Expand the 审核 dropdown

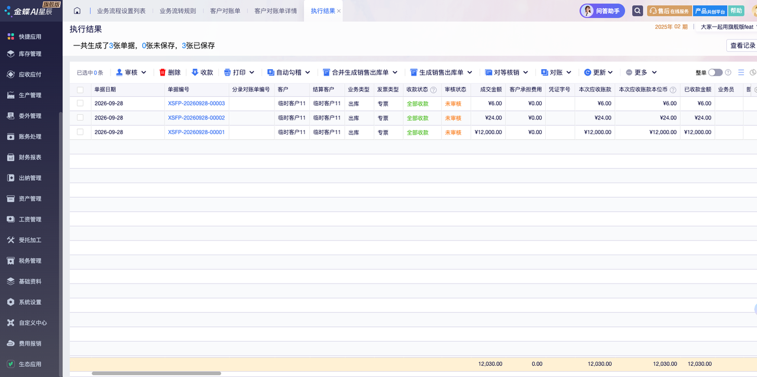pos(144,72)
